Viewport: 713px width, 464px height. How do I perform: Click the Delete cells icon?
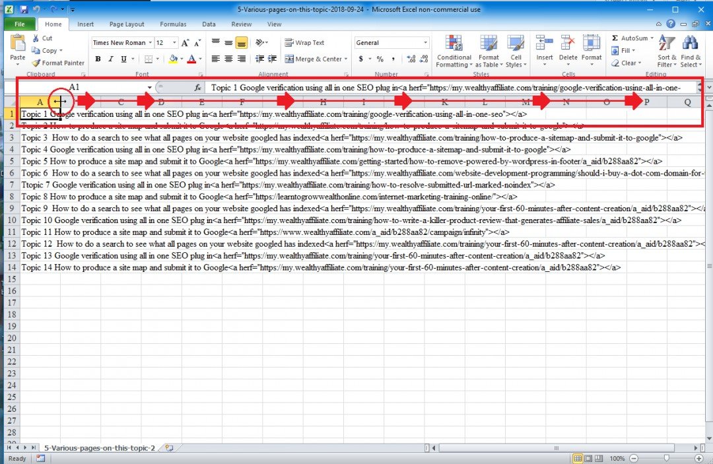(568, 43)
